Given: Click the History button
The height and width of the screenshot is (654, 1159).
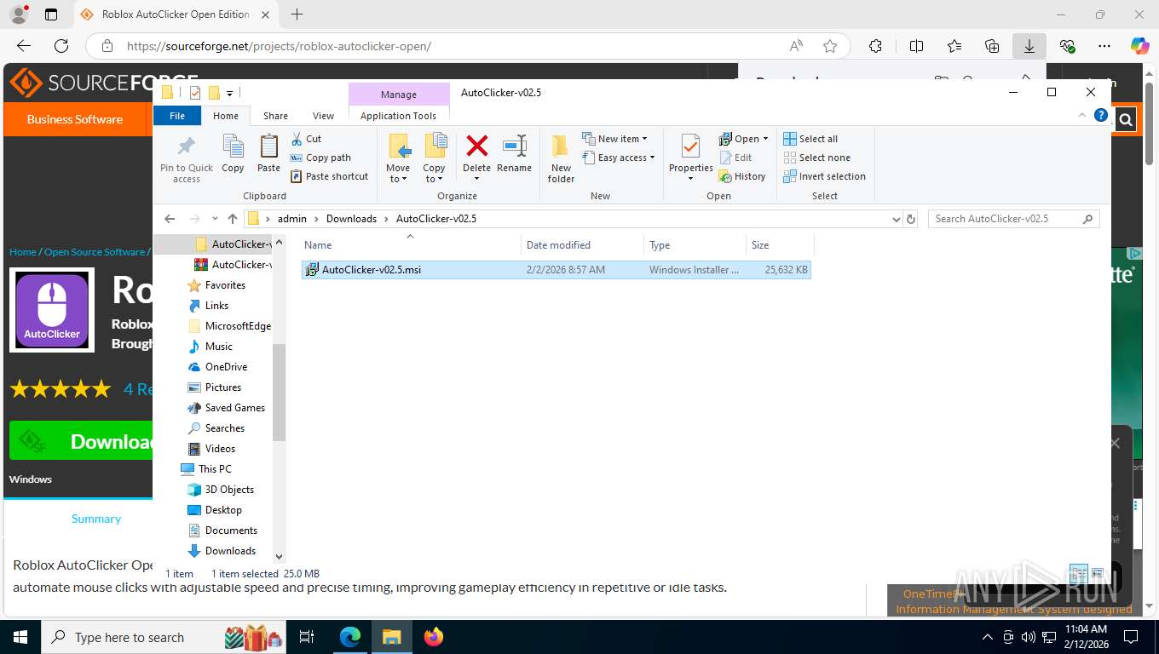Looking at the screenshot, I should click(x=742, y=176).
